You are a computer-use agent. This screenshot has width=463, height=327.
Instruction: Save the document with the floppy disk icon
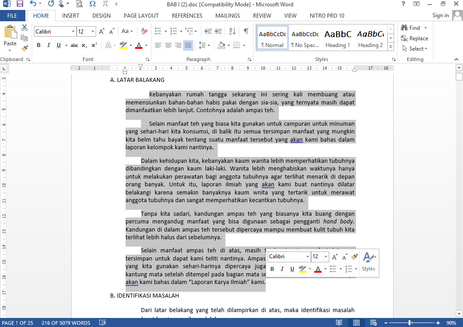[20, 4]
